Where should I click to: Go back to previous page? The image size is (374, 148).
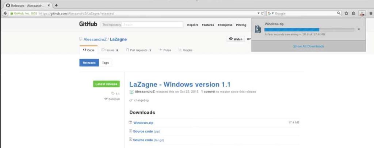click(x=5, y=13)
